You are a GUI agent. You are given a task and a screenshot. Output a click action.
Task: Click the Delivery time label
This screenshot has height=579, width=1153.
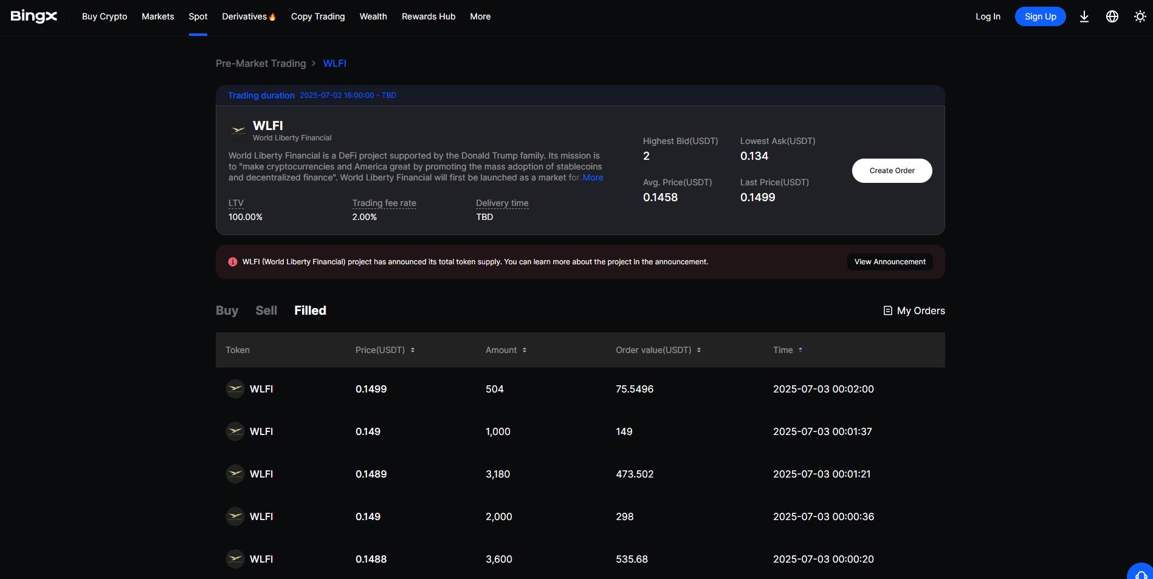[x=502, y=203]
